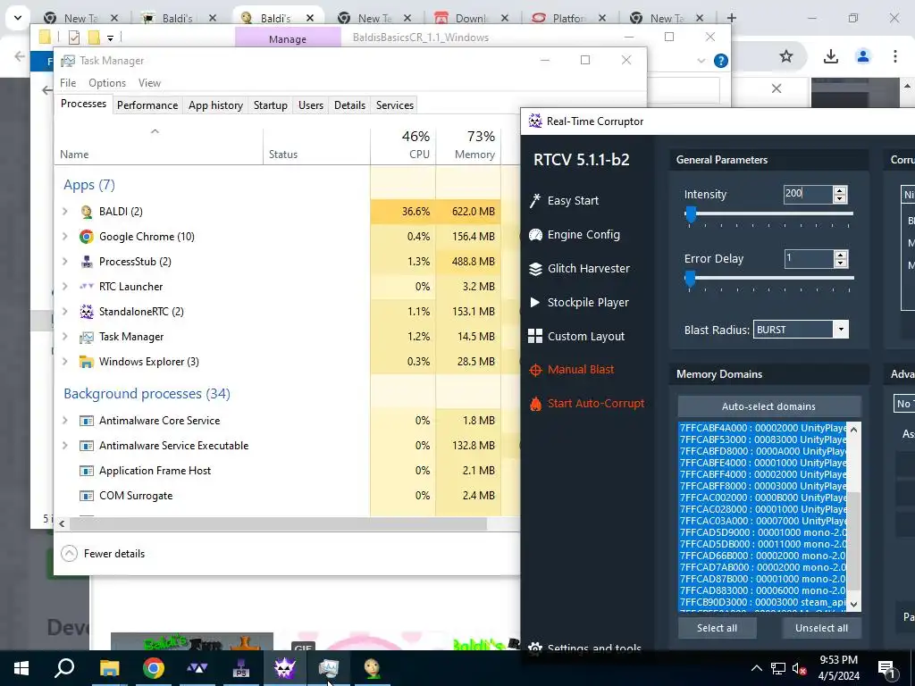Open taskbar Search

pos(64,668)
